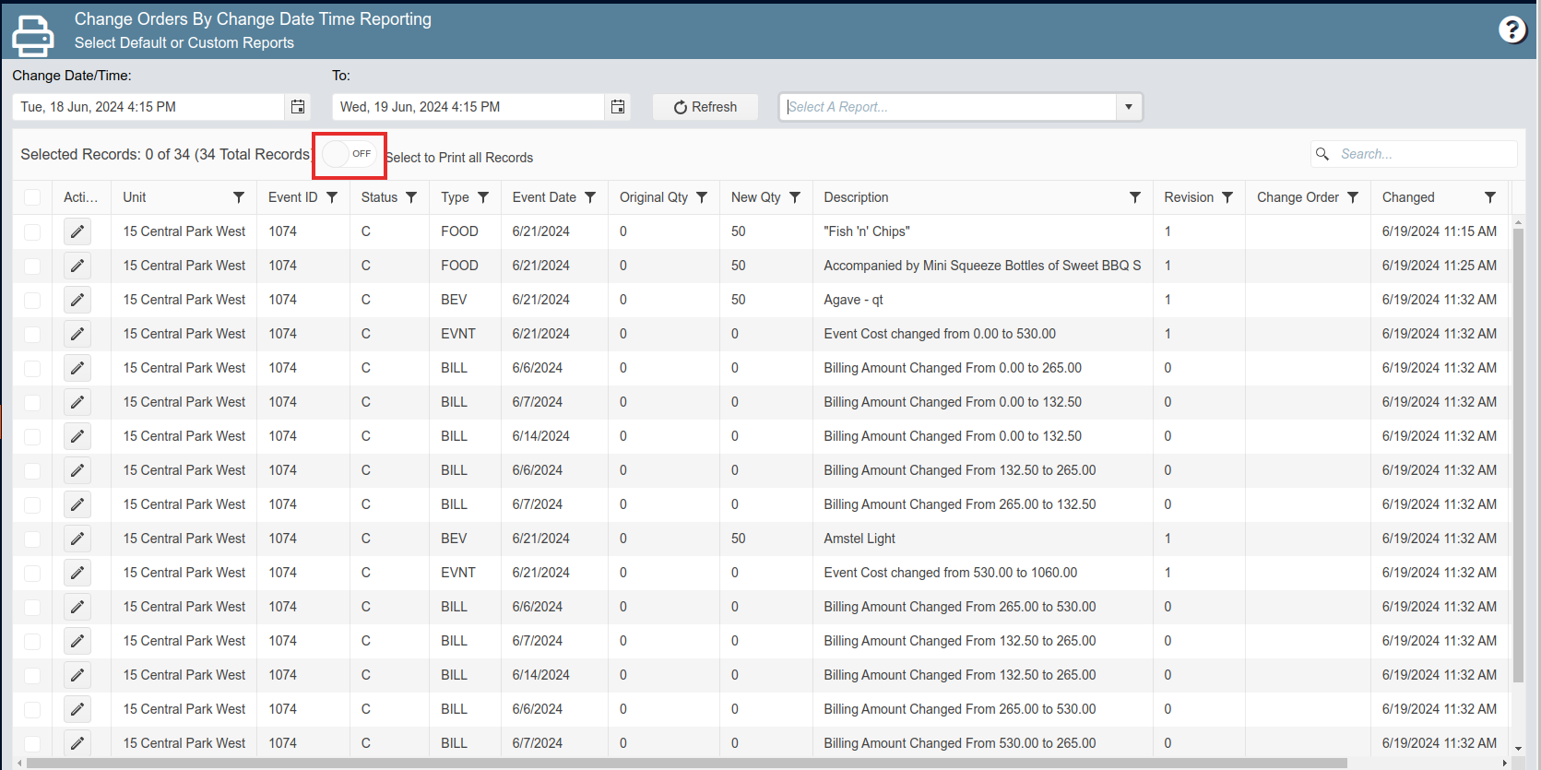Click the Select A Report combo box field
1541x770 pixels.
click(949, 107)
